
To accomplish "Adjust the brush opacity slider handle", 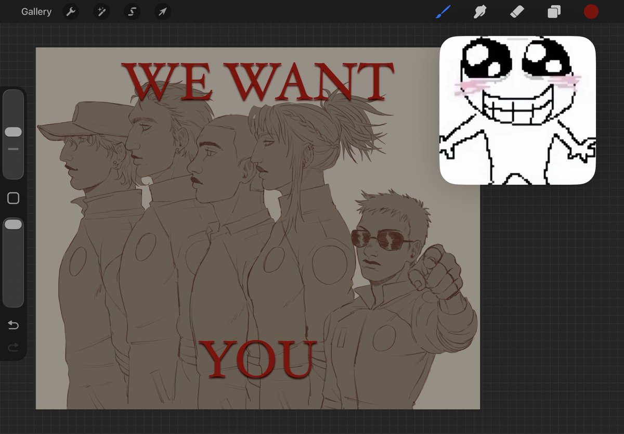I will point(13,224).
